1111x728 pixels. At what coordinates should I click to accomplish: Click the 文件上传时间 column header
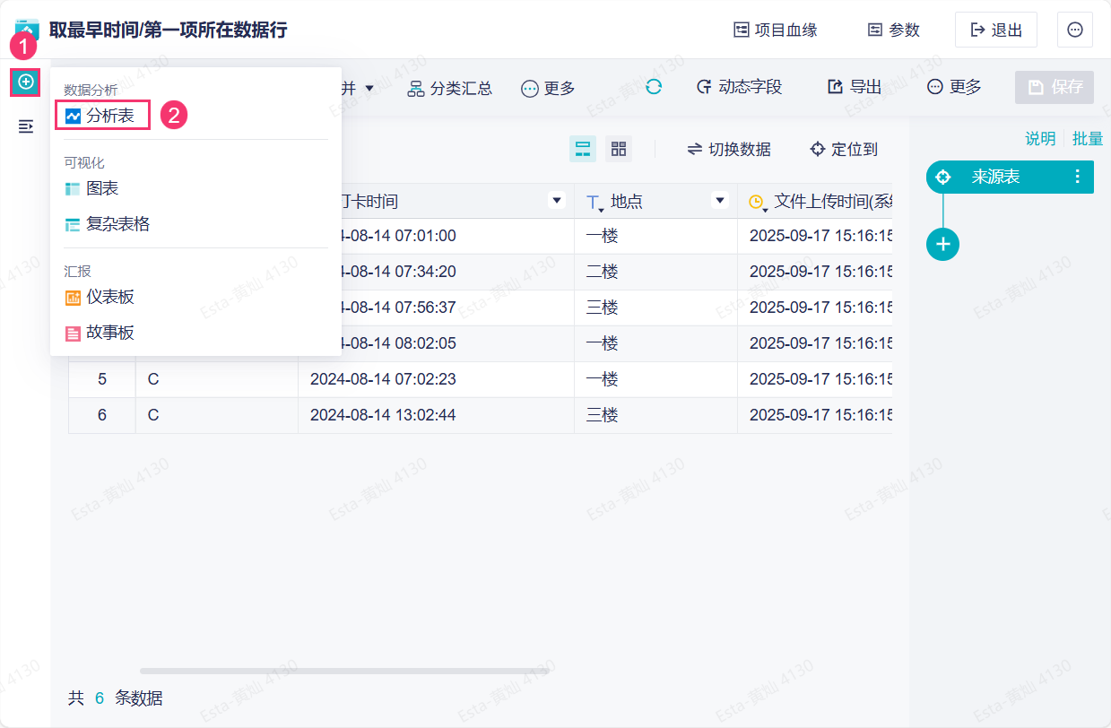(815, 202)
